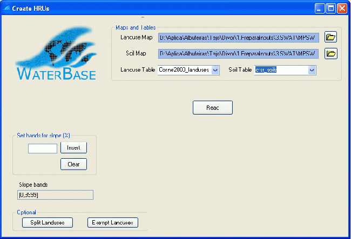Browse for Soil Map file
Screen dimensions: 351x239
(330, 53)
